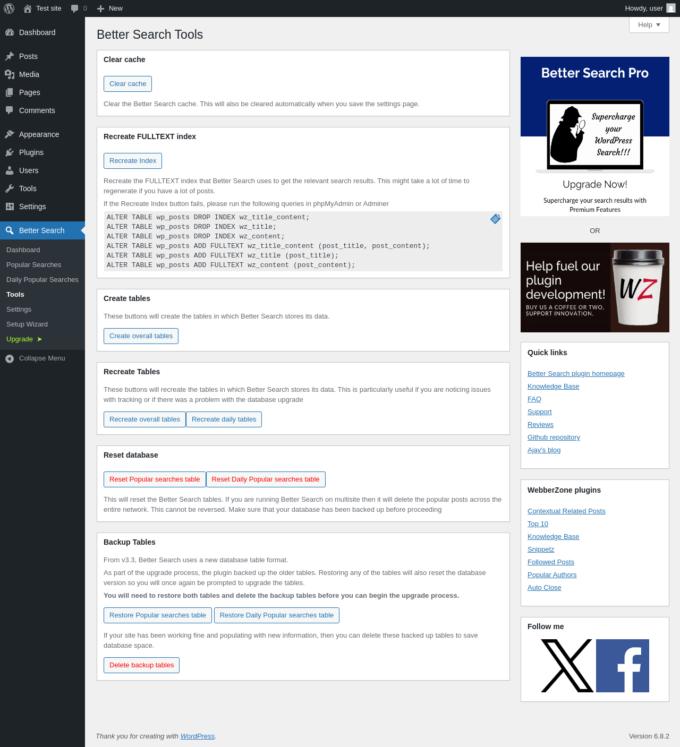Screen dimensions: 680x747
Task: Expand the Help dropdown tab
Action: tap(649, 25)
